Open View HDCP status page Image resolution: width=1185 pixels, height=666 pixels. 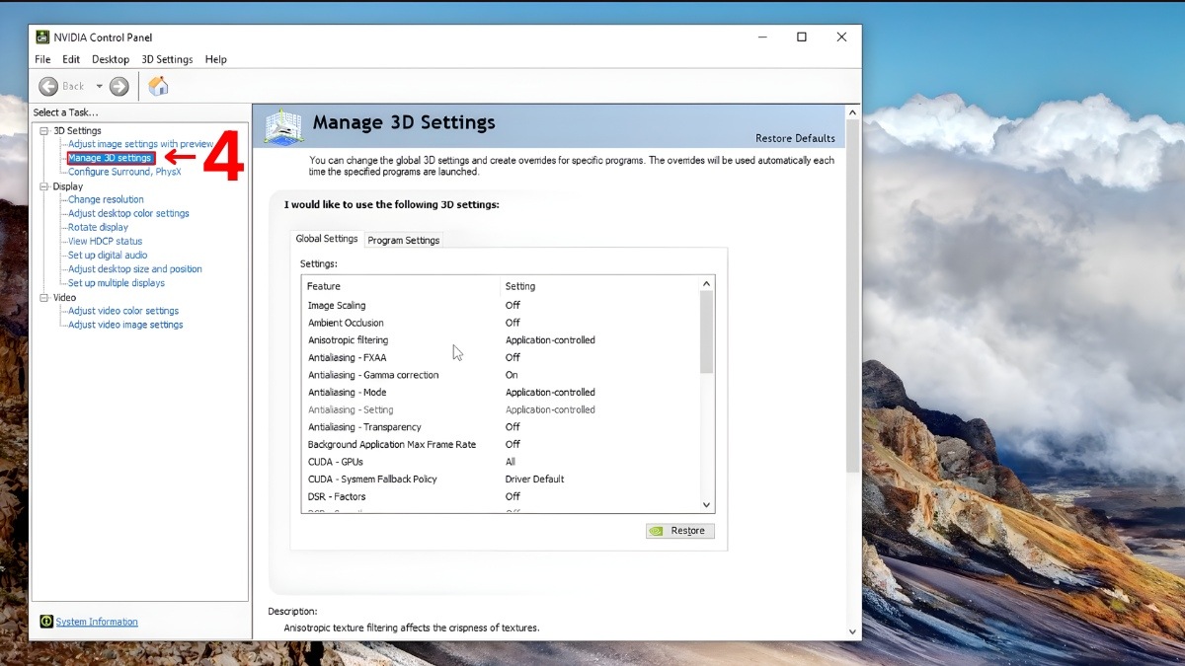point(105,241)
